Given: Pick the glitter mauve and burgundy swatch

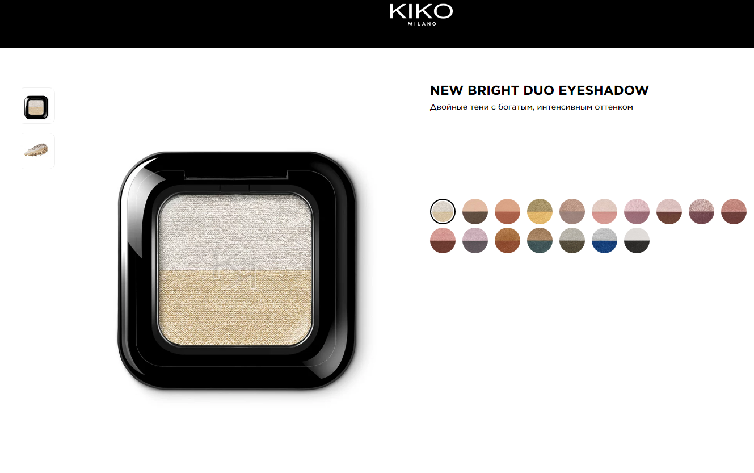Looking at the screenshot, I should point(701,212).
